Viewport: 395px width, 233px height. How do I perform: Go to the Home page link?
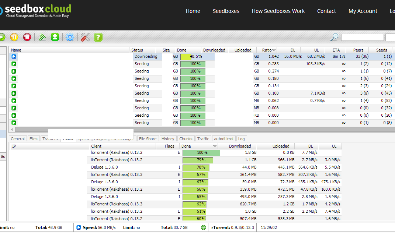[193, 11]
